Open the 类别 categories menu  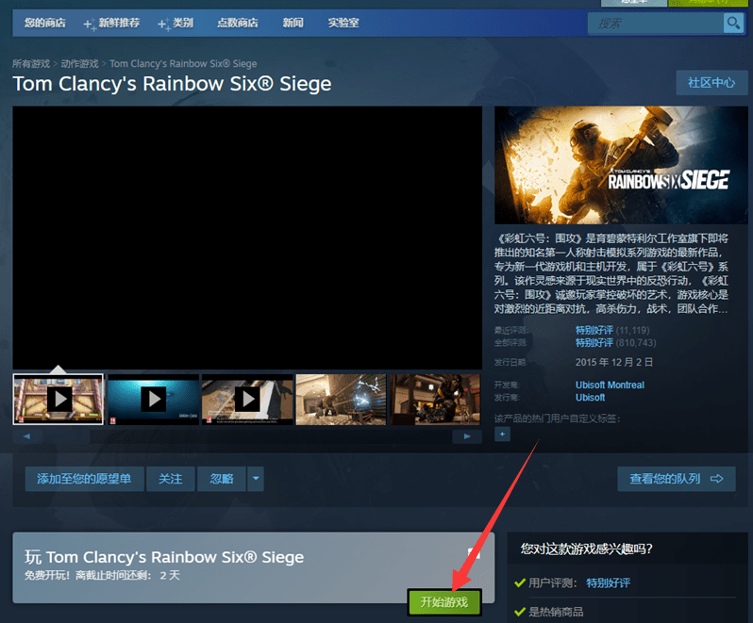[x=176, y=23]
